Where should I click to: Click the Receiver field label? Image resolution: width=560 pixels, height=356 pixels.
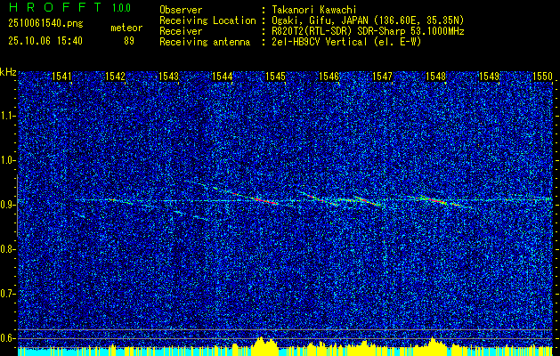(x=181, y=31)
